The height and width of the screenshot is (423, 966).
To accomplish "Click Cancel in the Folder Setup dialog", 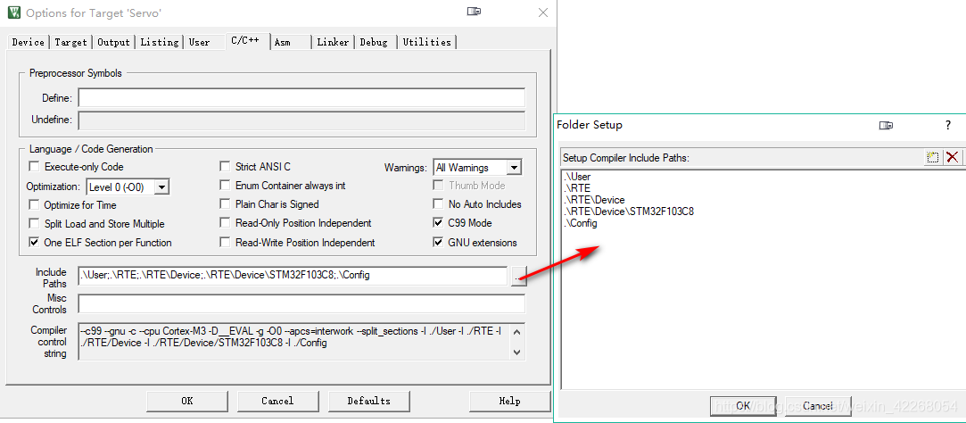I will [x=818, y=406].
